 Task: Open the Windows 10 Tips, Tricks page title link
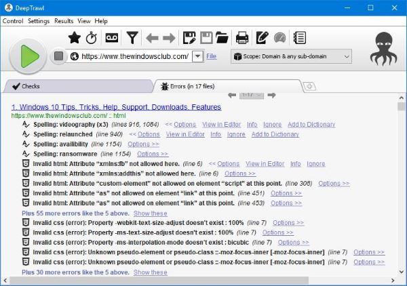coord(116,107)
